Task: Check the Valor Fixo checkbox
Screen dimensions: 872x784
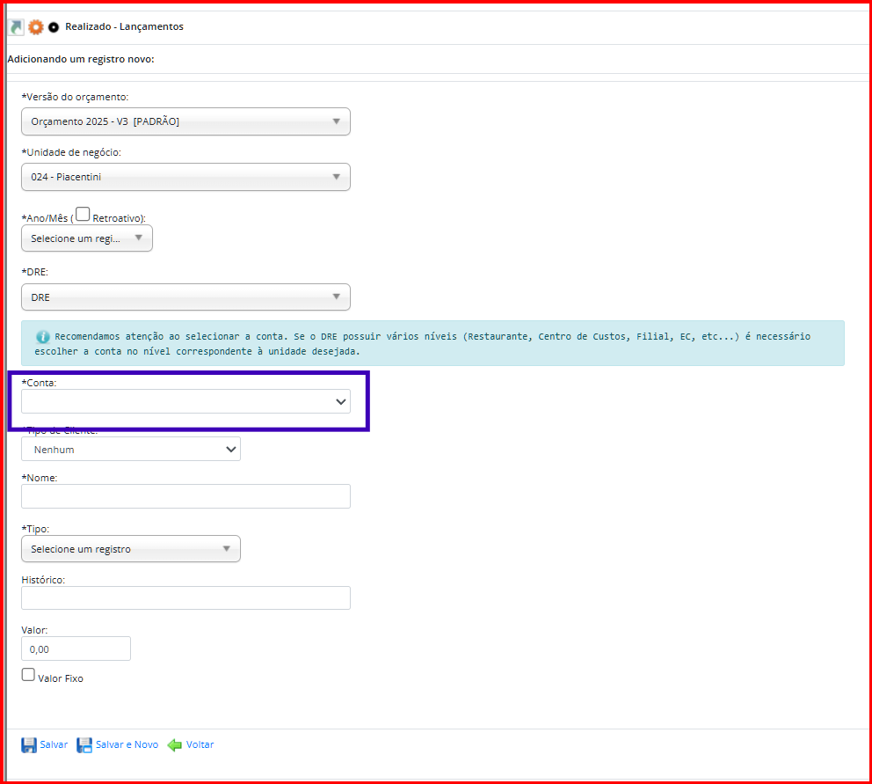Action: pos(28,675)
